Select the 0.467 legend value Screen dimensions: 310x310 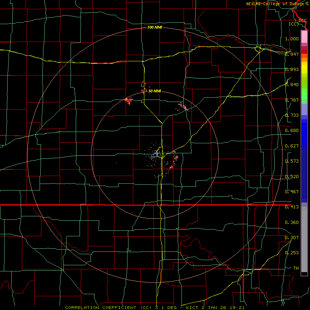pyautogui.click(x=292, y=192)
